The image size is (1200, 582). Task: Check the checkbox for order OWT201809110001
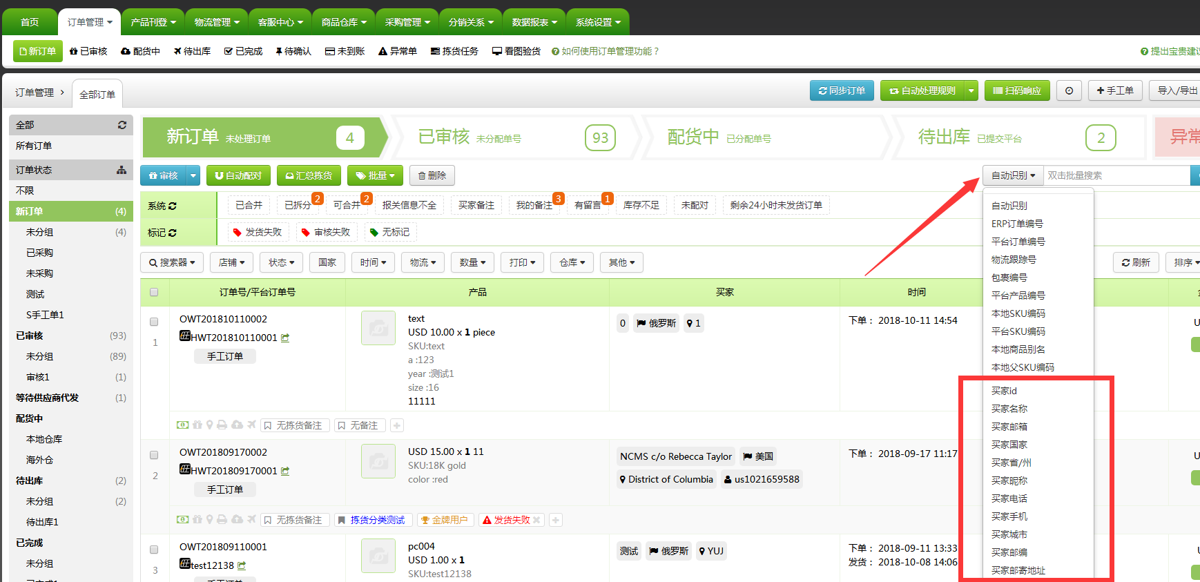[154, 550]
